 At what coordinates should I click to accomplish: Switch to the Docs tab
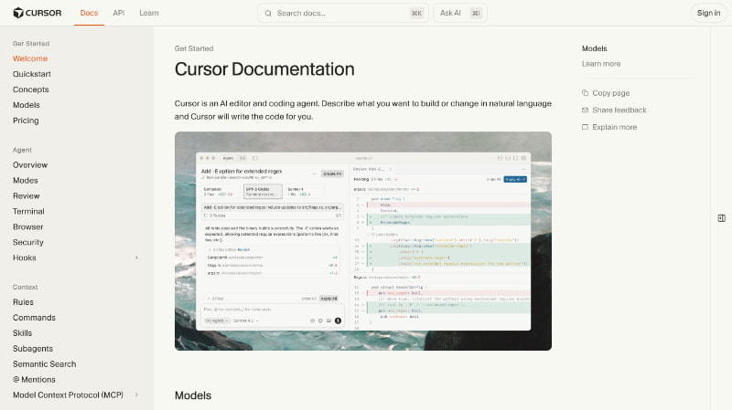[x=89, y=13]
